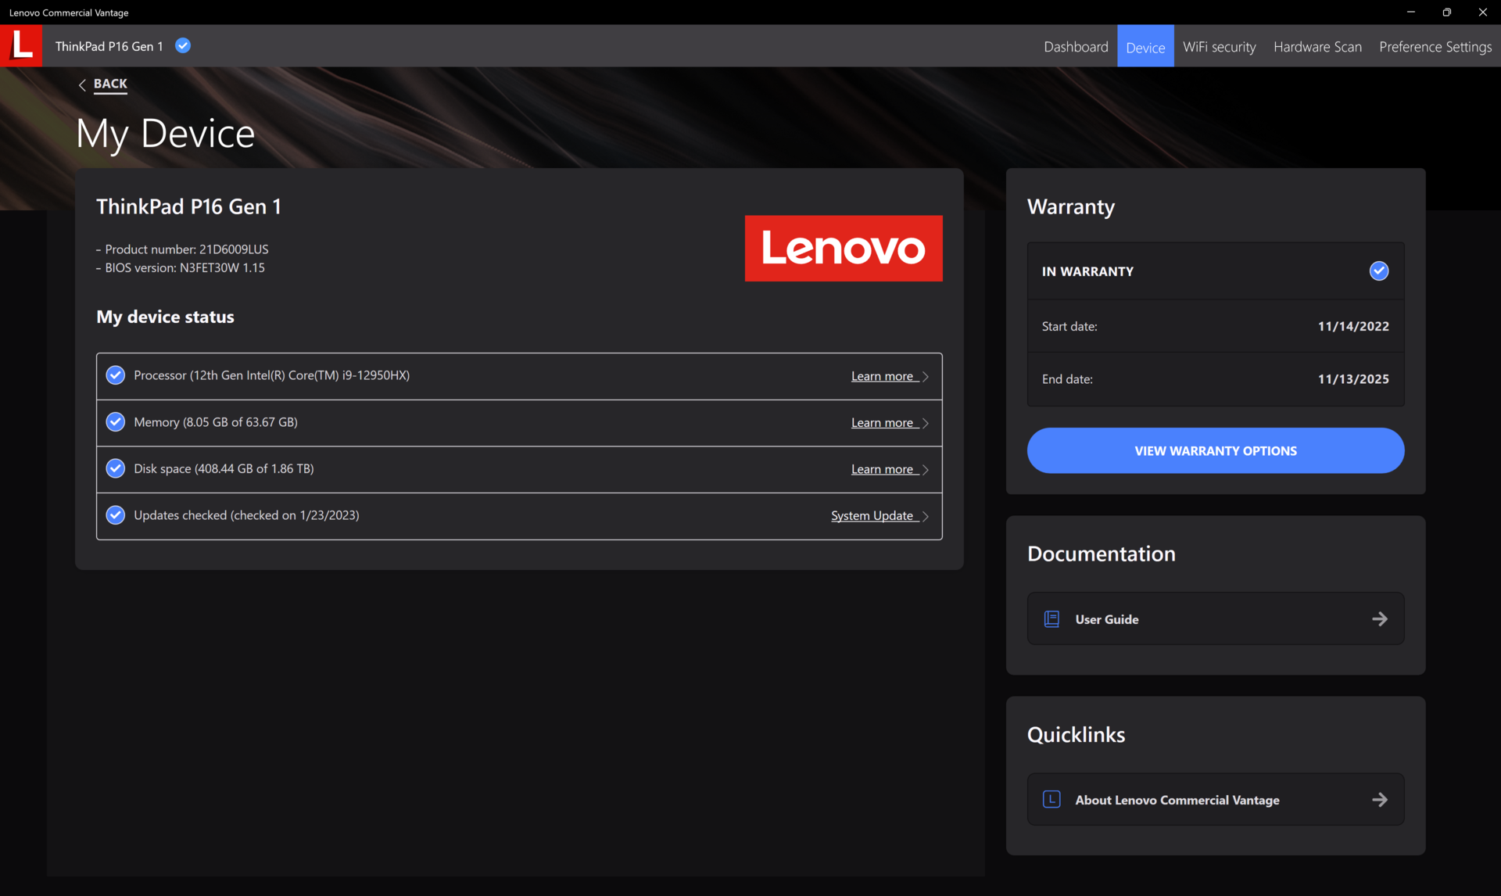Click the chevron next to System Update
Screen dimensions: 1501x896
926,516
